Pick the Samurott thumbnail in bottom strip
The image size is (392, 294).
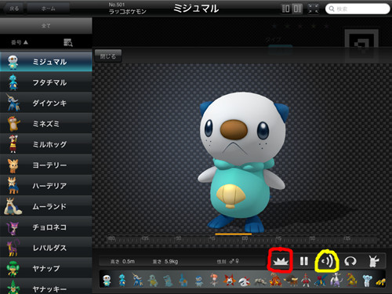(x=137, y=280)
